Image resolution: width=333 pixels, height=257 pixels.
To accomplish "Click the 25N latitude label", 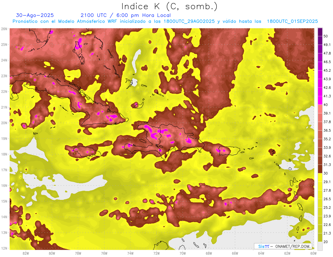I will [x=4, y=44].
